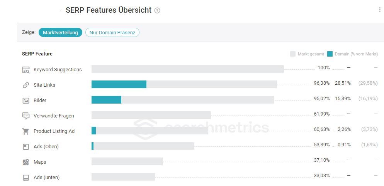This screenshot has height=186, width=384.
Task: Click the Maps pin icon
Action: 26,162
